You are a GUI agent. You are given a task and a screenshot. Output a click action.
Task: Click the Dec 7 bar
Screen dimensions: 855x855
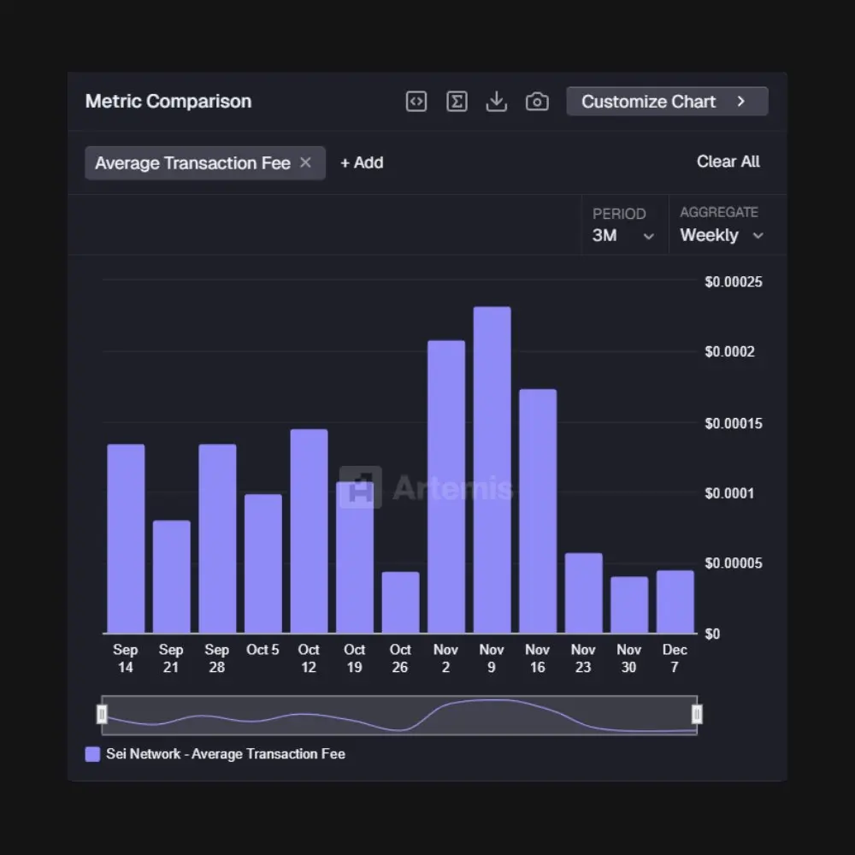675,601
